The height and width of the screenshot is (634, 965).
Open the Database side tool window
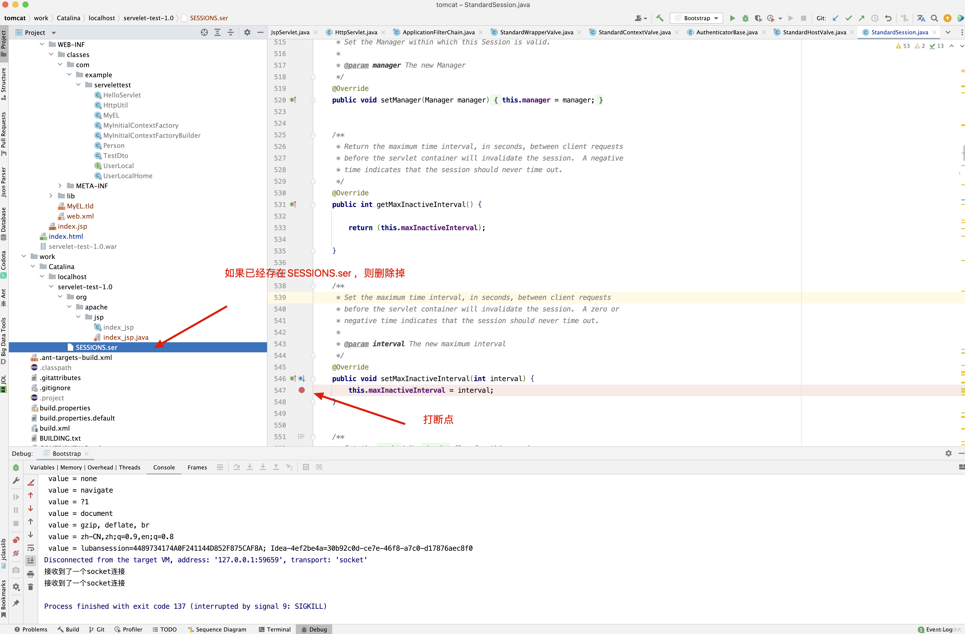[4, 224]
